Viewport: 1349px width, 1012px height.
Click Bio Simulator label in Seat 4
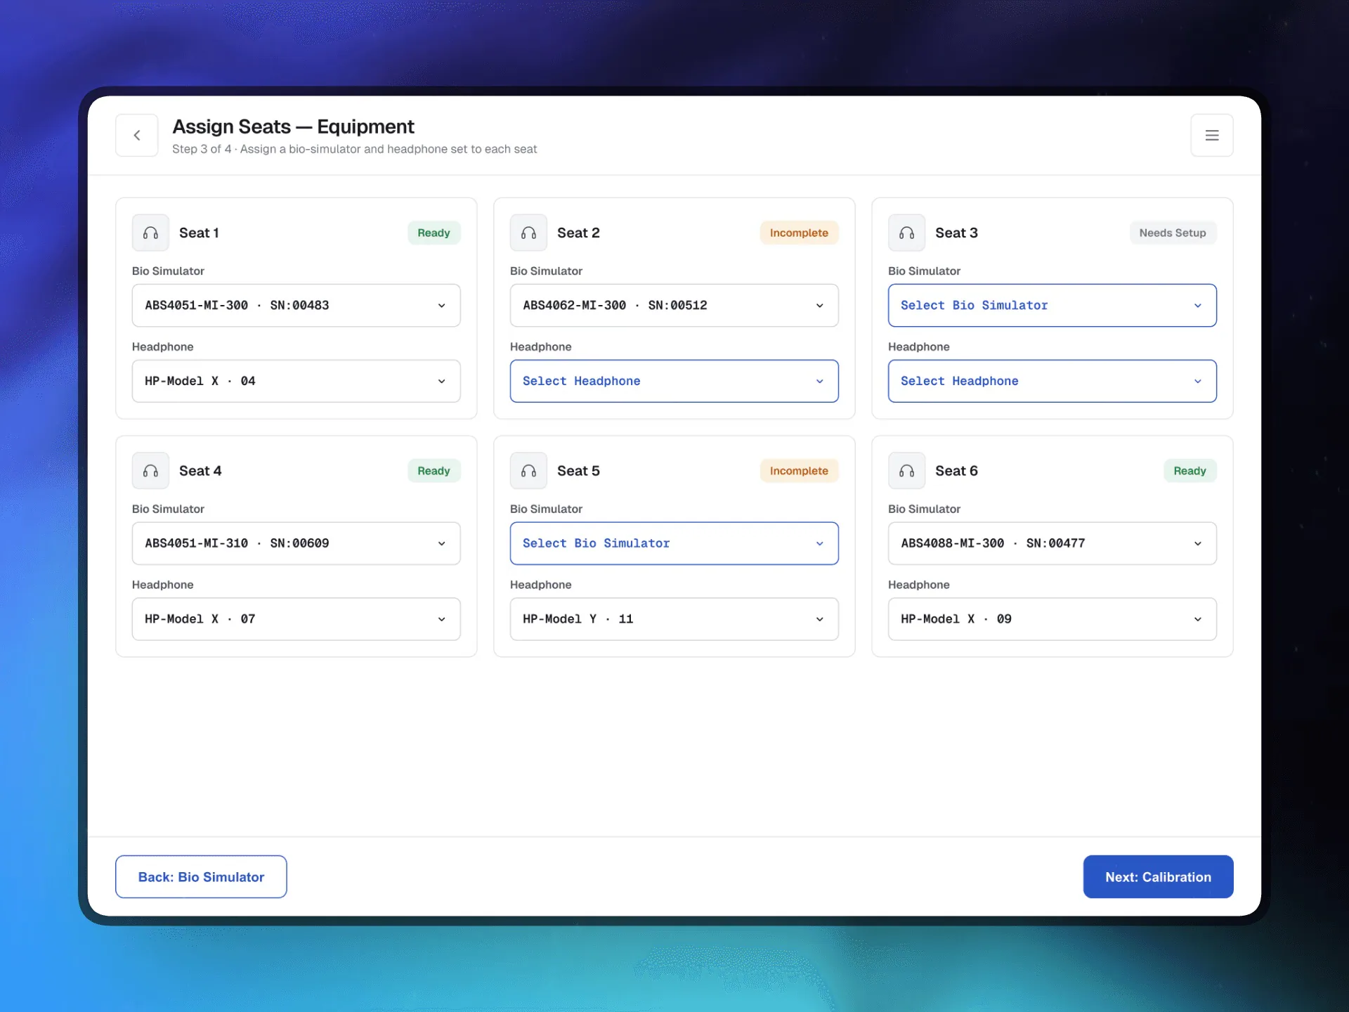(x=168, y=509)
